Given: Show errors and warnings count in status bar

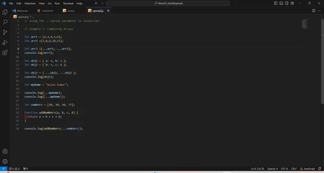Looking at the screenshot, I should [14, 169].
